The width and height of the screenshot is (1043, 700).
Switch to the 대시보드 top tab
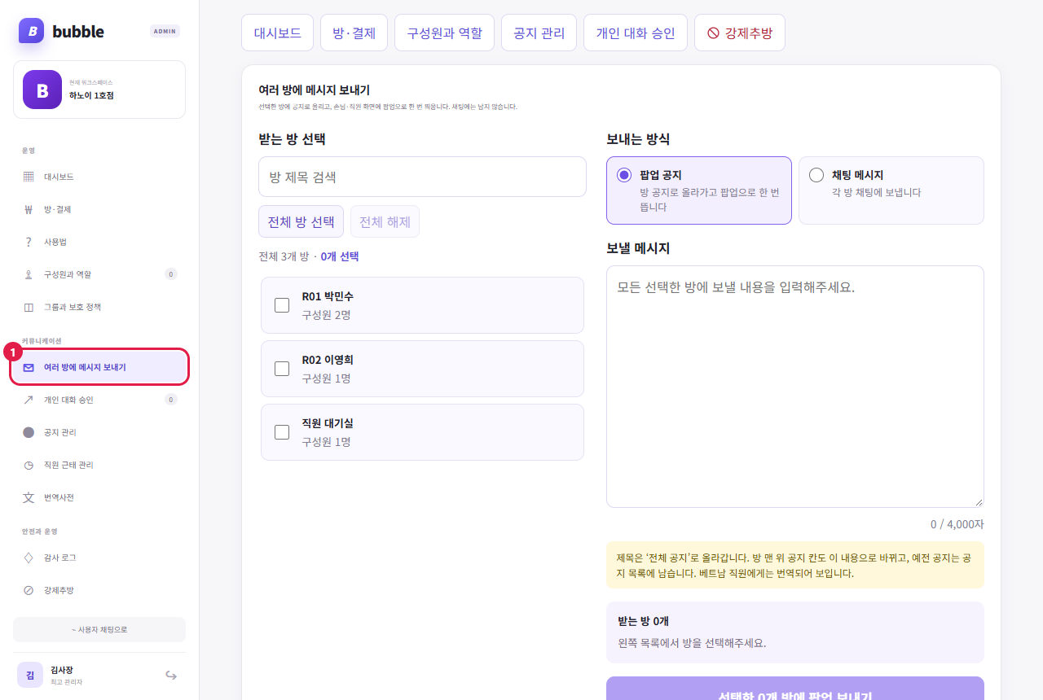click(278, 33)
